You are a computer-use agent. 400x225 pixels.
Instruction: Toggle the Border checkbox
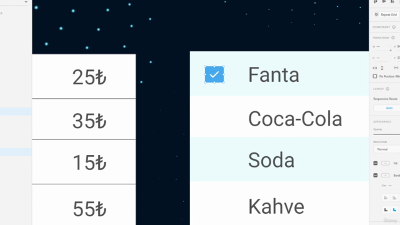point(376,175)
